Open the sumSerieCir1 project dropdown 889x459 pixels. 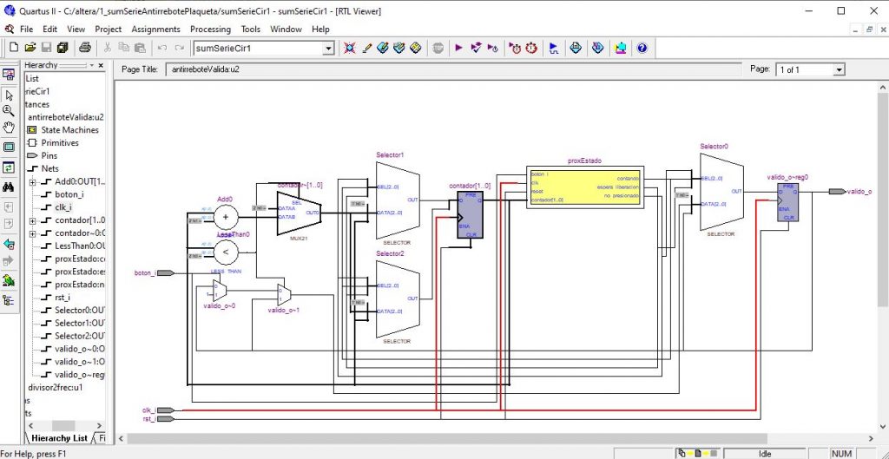point(327,49)
